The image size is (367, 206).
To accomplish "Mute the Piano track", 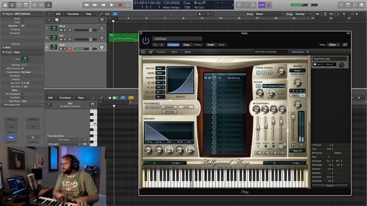I will click(x=61, y=30).
